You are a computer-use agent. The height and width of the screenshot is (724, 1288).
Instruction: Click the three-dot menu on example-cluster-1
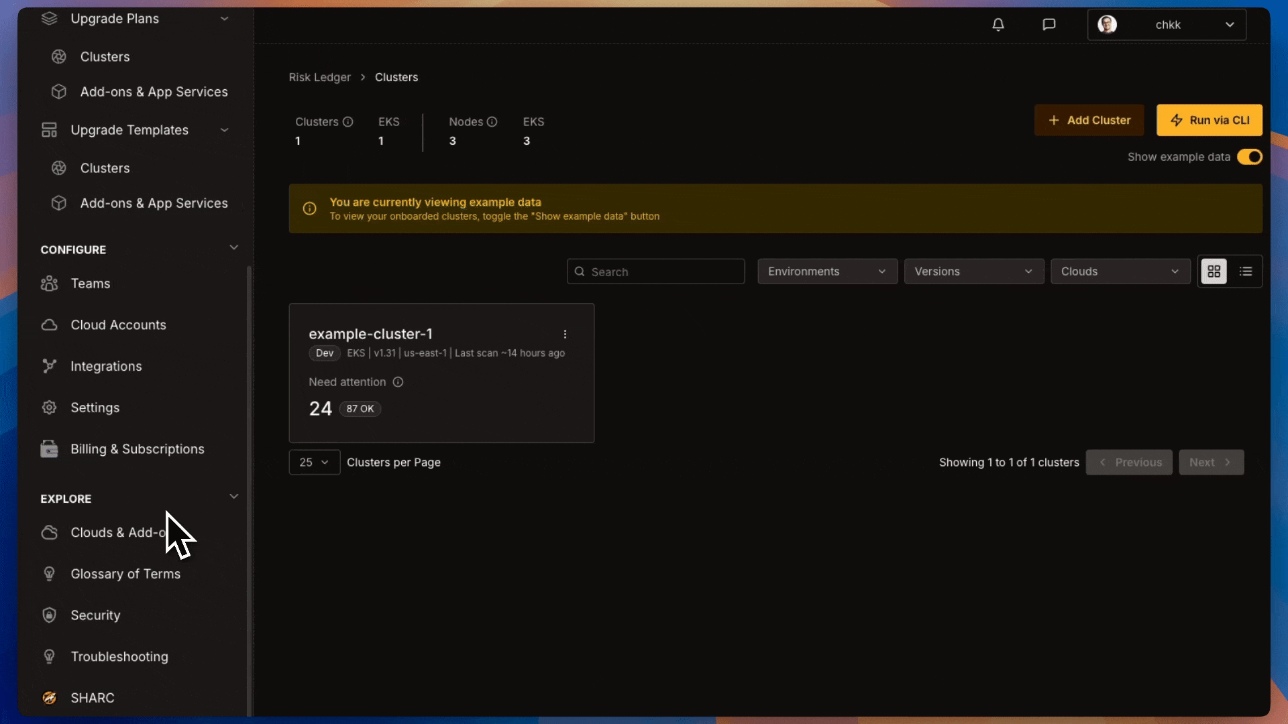[565, 334]
